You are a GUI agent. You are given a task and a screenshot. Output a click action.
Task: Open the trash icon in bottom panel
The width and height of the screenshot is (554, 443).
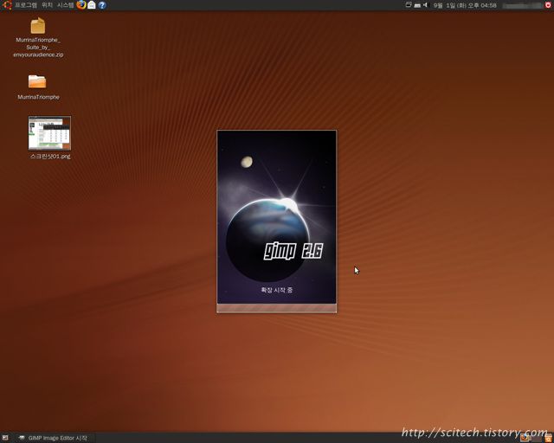pos(549,438)
